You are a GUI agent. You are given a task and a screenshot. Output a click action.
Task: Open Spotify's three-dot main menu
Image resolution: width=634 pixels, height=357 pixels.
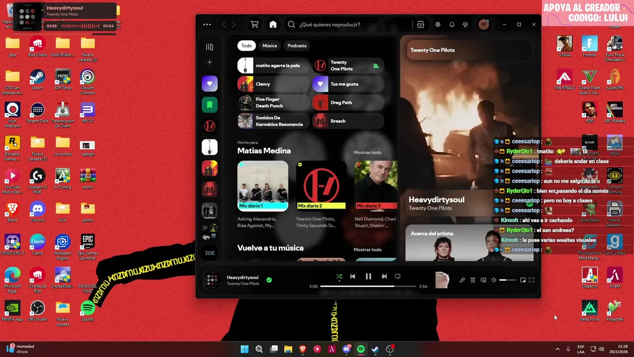point(207,24)
